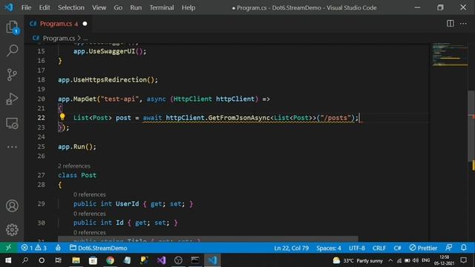Open weather widget 33°C Partly sunny
Image resolution: width=475 pixels, height=267 pixels.
coord(358,260)
